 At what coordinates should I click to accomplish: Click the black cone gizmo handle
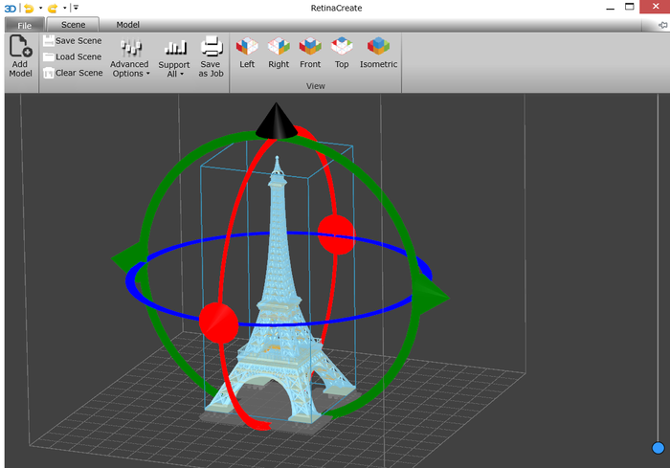tap(276, 121)
